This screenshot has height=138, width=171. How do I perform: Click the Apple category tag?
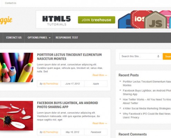96,84
